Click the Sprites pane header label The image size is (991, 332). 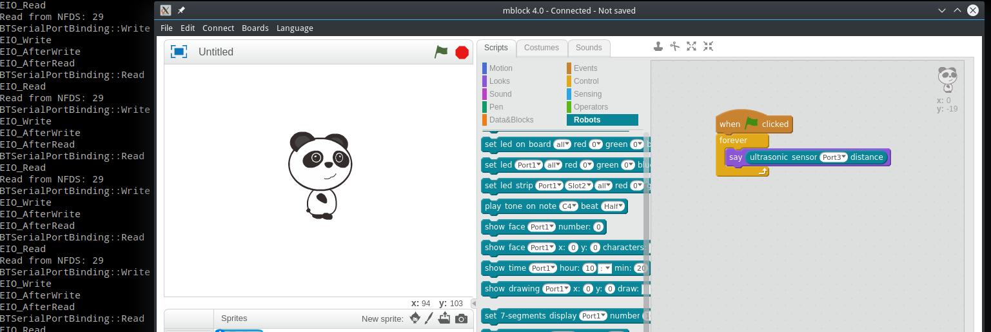tap(234, 318)
